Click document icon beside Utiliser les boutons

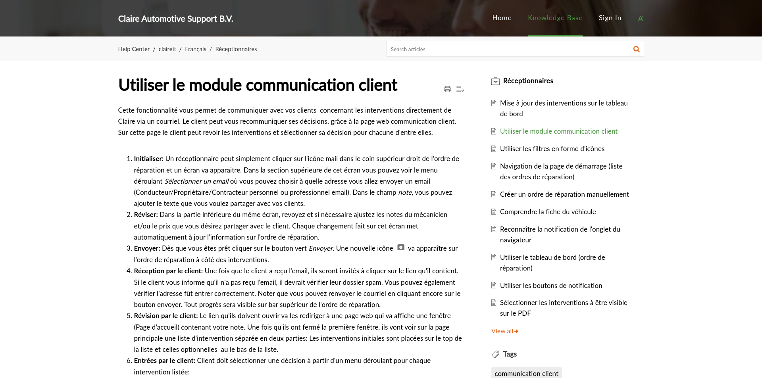point(494,285)
